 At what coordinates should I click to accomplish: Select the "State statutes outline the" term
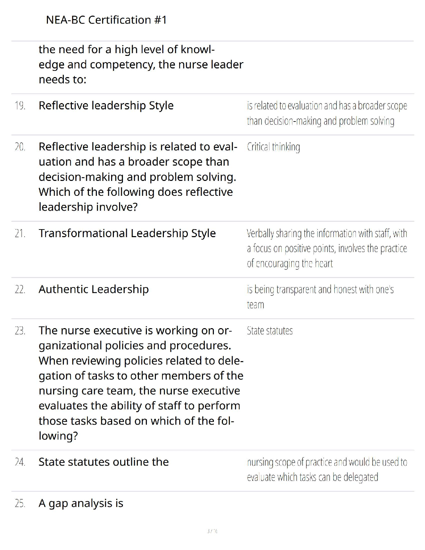(x=103, y=462)
